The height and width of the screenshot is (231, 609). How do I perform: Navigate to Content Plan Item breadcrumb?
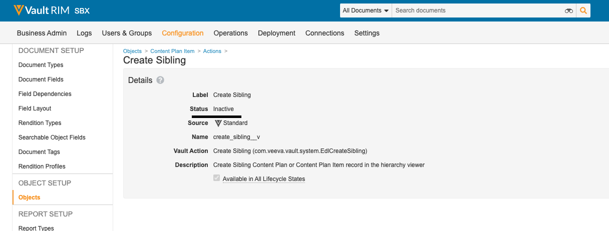[x=172, y=51]
